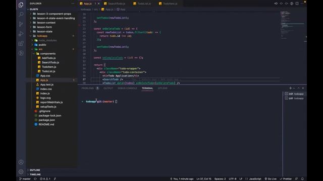Open notifications bell in status bar
The image size is (323, 181).
point(302,179)
